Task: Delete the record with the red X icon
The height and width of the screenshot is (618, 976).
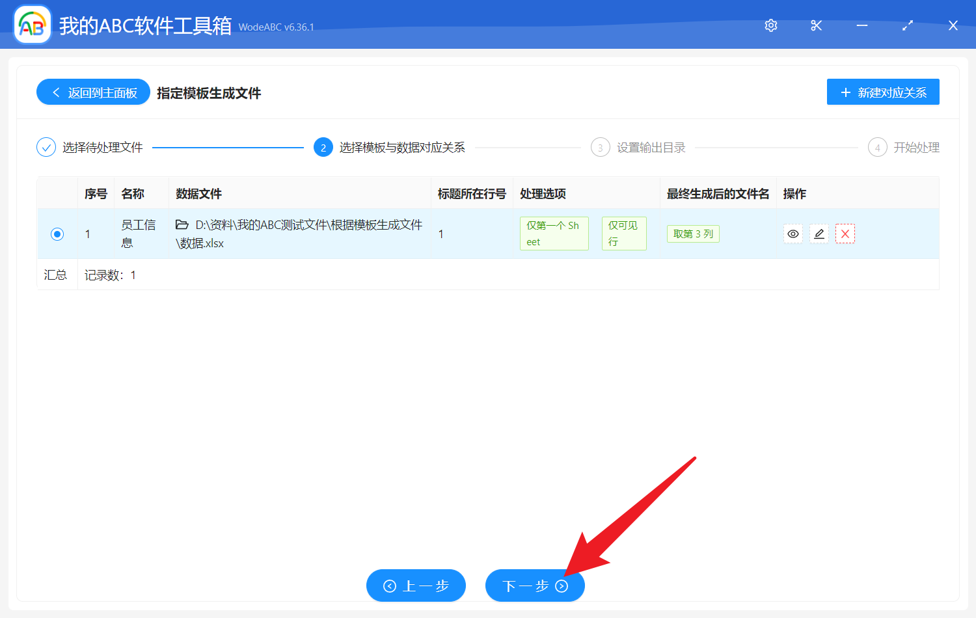Action: coord(845,233)
